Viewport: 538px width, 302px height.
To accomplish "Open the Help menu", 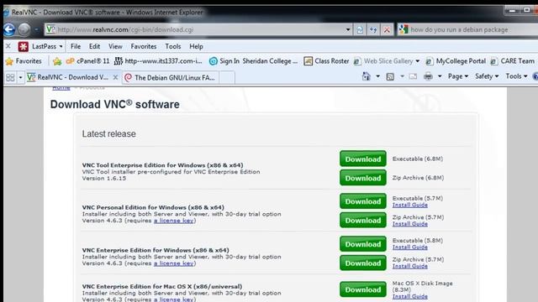I will (x=196, y=46).
